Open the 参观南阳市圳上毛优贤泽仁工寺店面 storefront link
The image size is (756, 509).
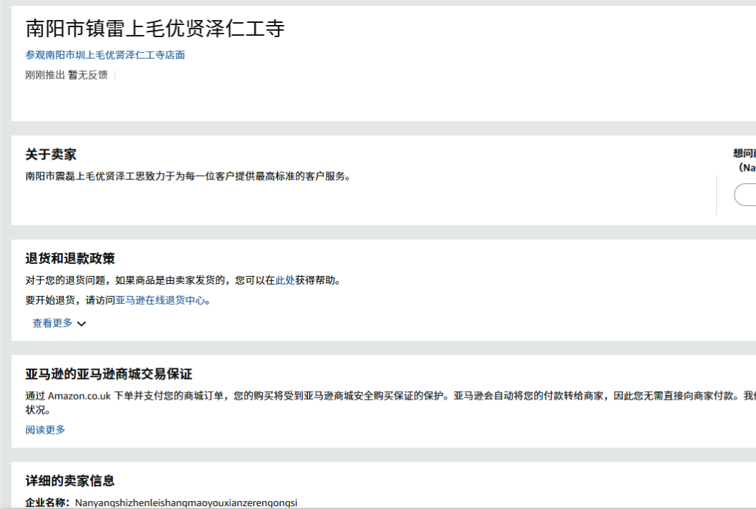tap(104, 54)
